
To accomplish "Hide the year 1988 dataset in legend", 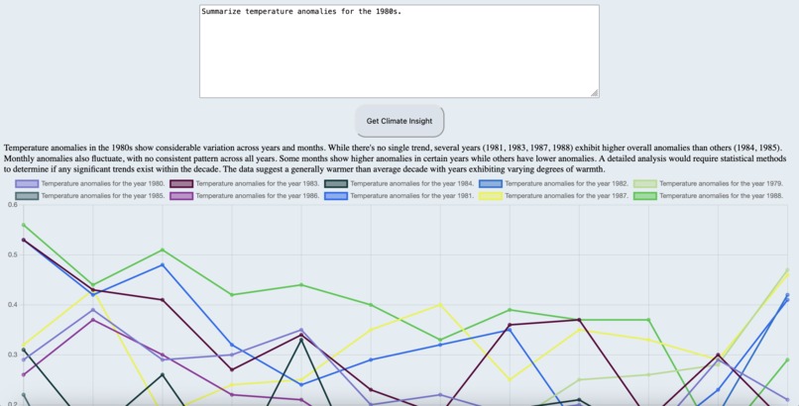I will pyautogui.click(x=709, y=196).
